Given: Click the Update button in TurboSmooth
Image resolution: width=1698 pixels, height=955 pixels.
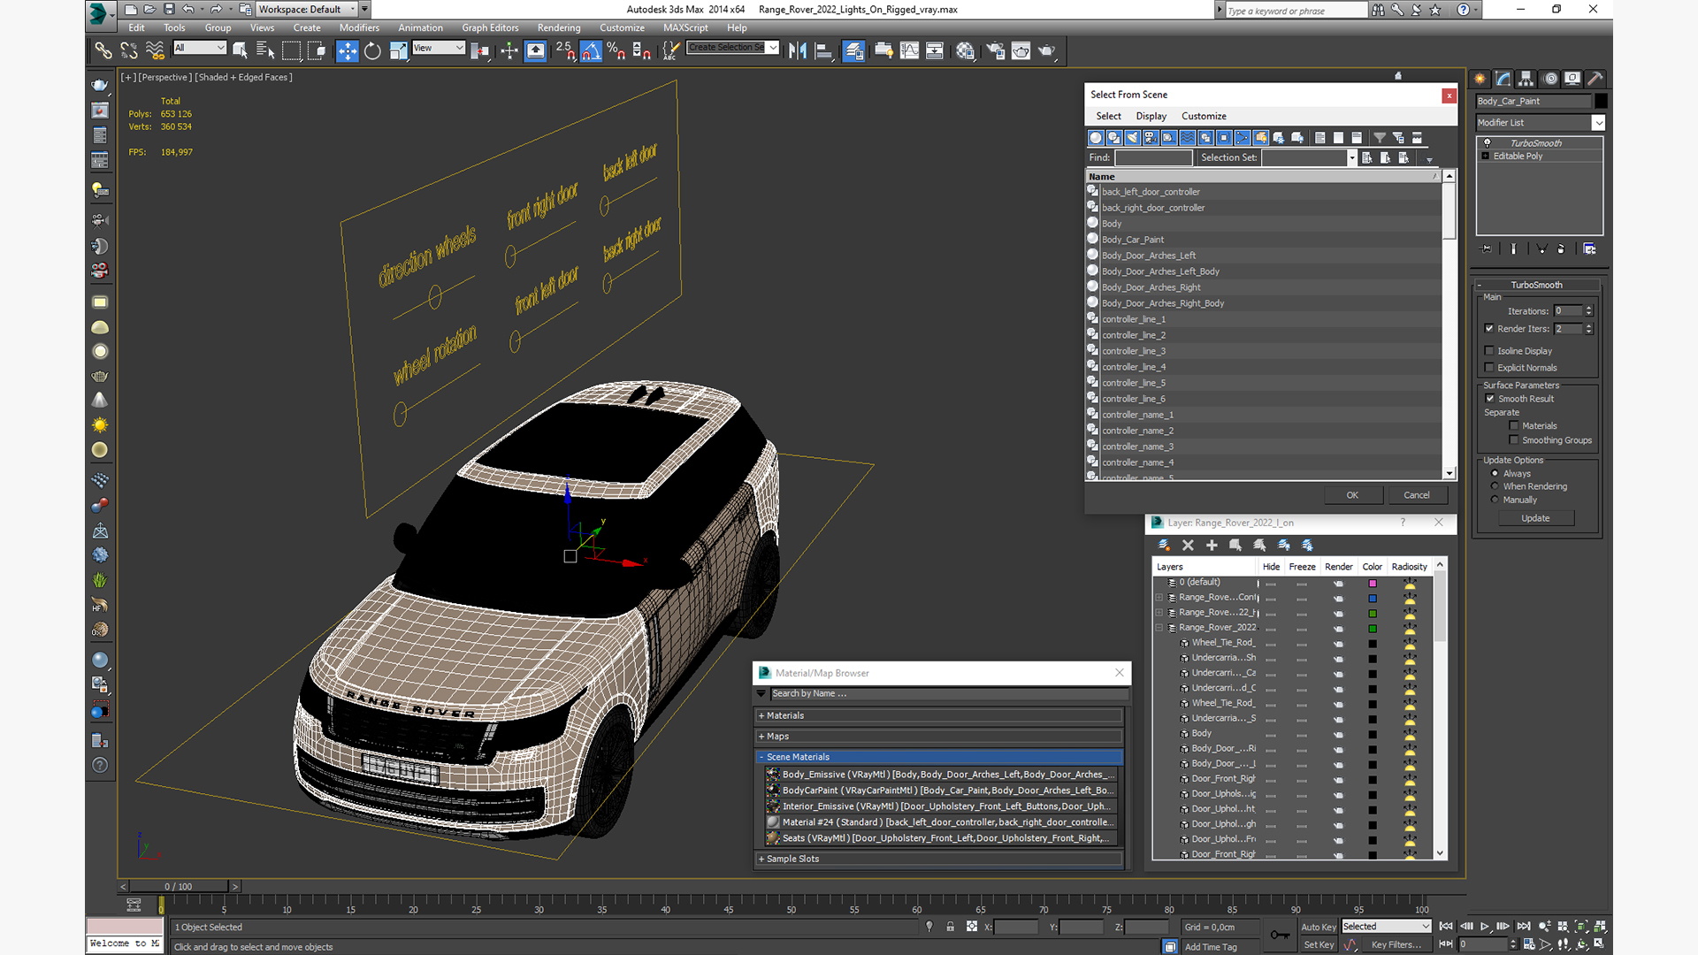Looking at the screenshot, I should click(x=1535, y=518).
